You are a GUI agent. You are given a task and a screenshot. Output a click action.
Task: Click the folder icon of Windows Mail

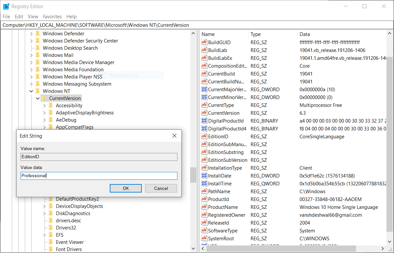pyautogui.click(x=38, y=55)
